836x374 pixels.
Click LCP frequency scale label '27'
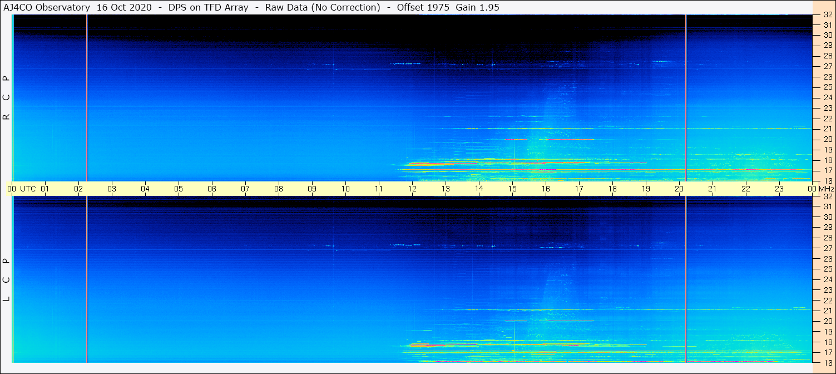(828, 248)
